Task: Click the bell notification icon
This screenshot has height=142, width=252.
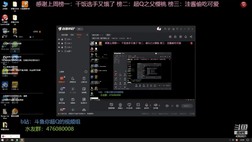Action: coord(186,37)
